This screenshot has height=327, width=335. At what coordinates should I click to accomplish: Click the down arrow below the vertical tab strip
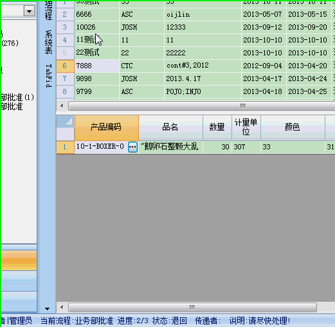tap(48, 309)
